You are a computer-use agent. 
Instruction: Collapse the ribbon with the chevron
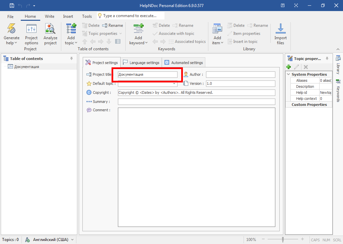(x=338, y=49)
